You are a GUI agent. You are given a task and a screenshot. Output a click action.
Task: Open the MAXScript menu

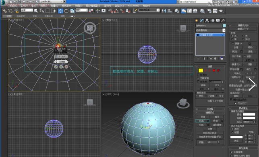[133, 6]
